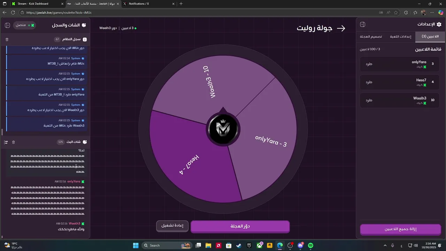Click إزالة جميع اللاعبين button

click(400, 229)
